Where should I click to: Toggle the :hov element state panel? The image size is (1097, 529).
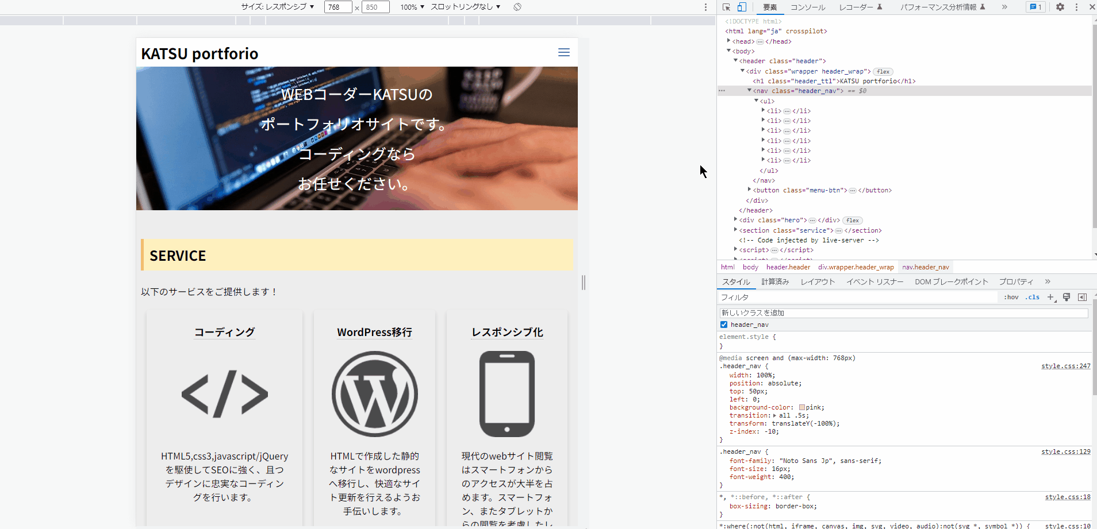pyautogui.click(x=1011, y=297)
